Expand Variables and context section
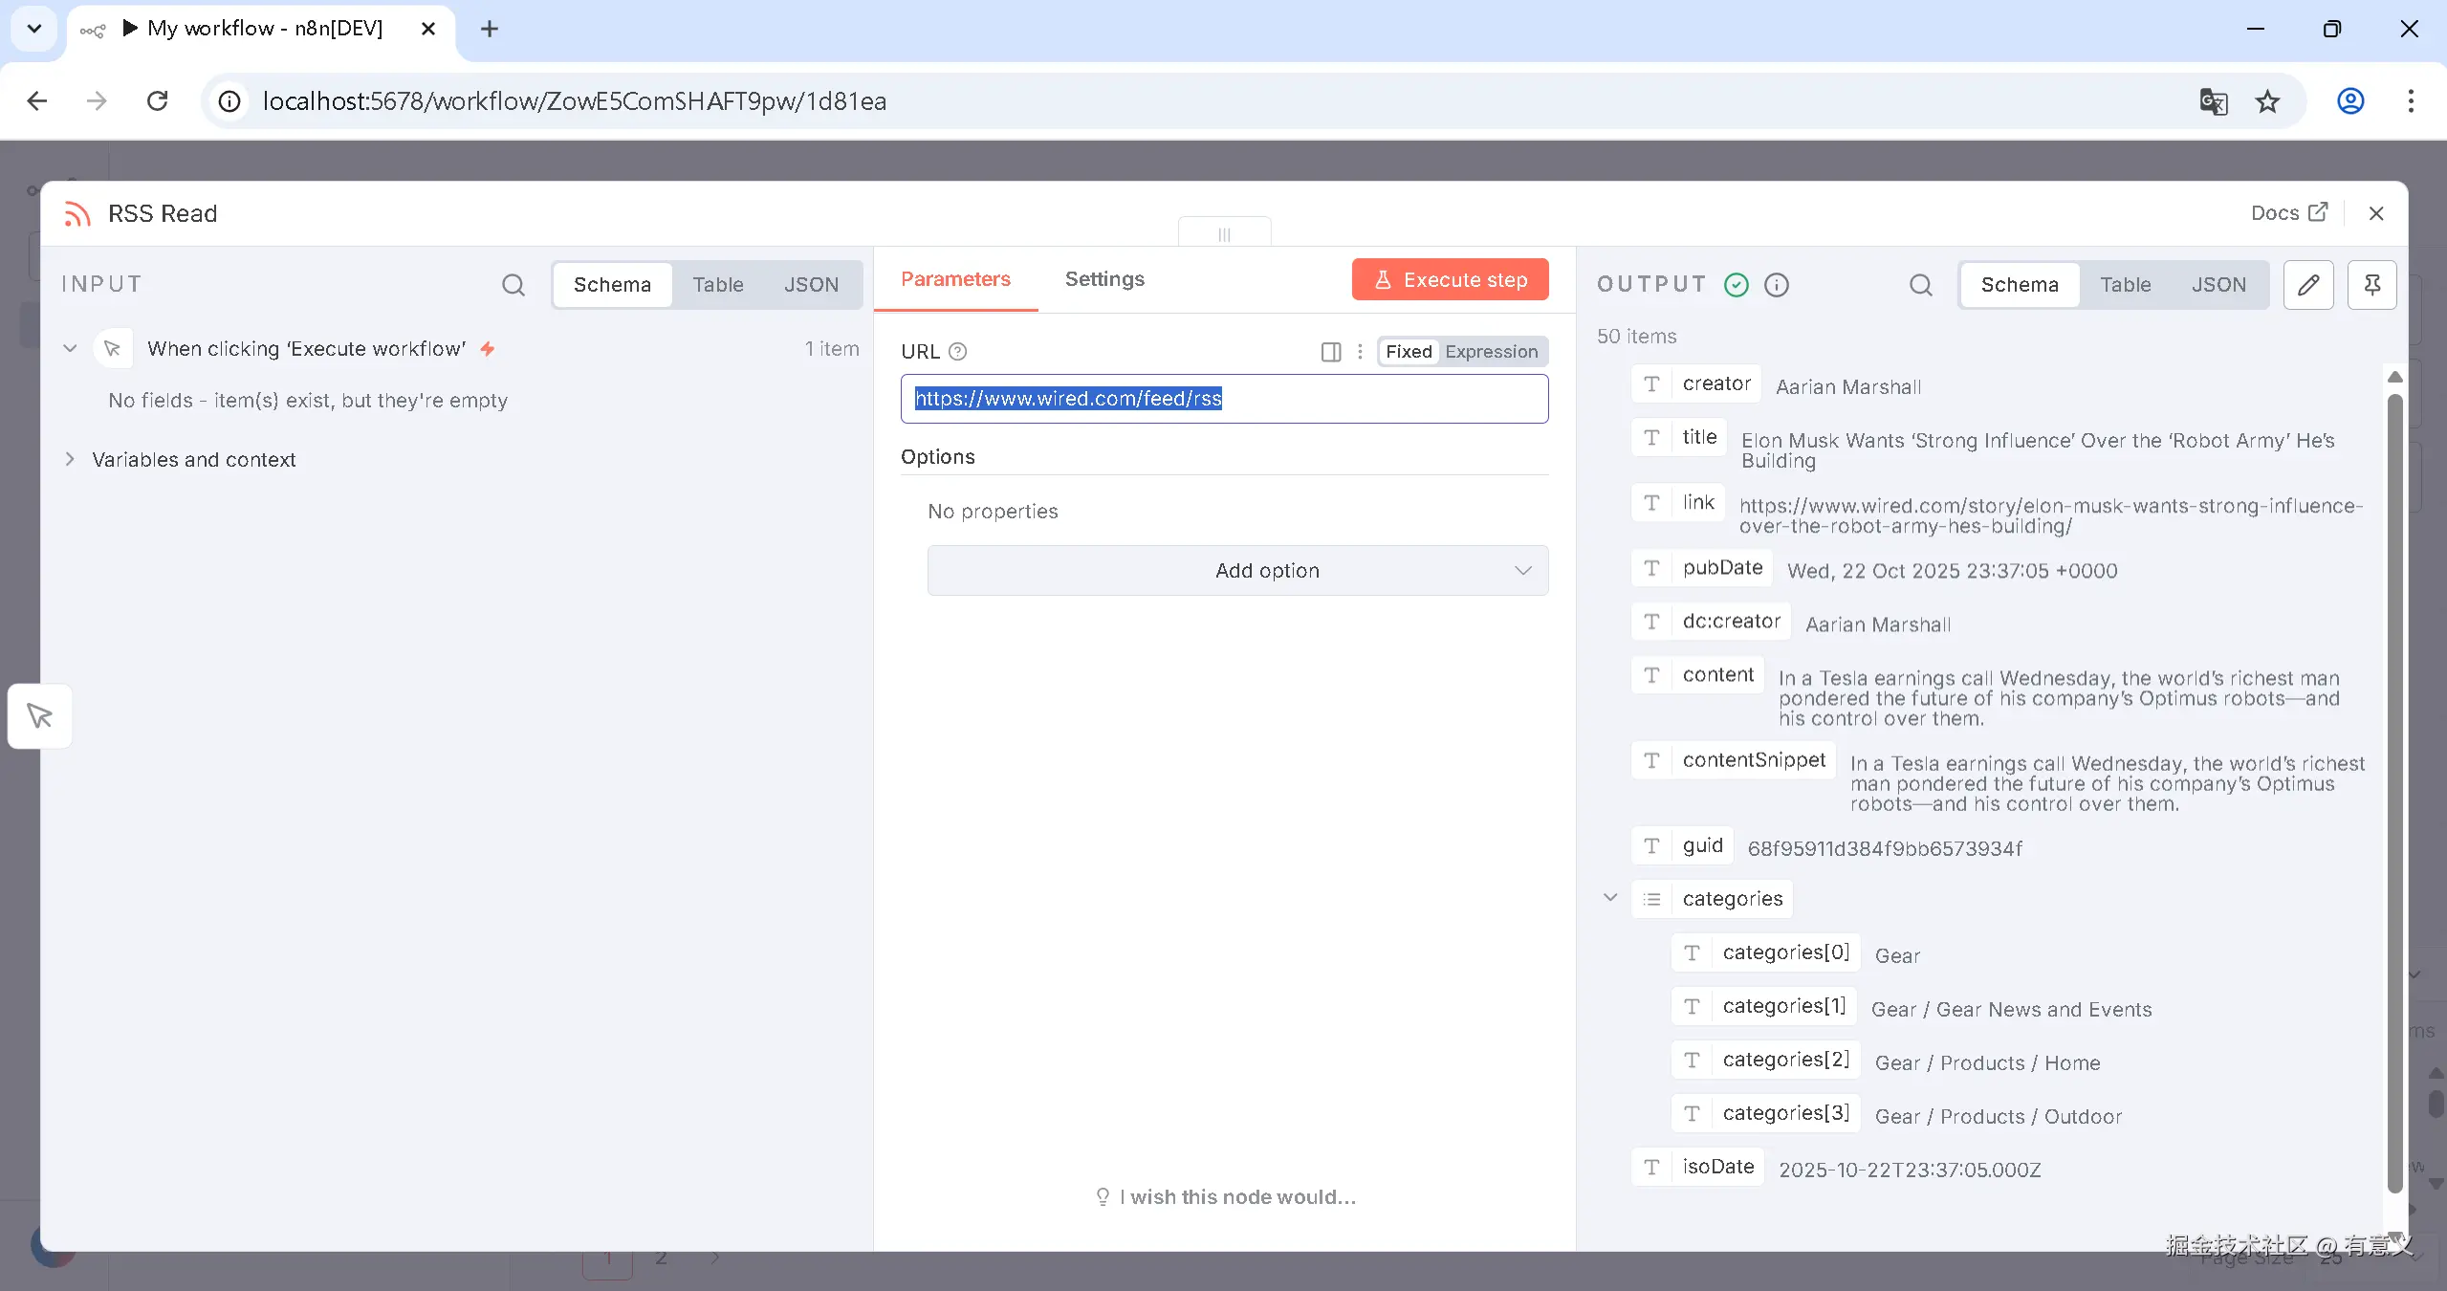This screenshot has height=1291, width=2447. tap(70, 460)
